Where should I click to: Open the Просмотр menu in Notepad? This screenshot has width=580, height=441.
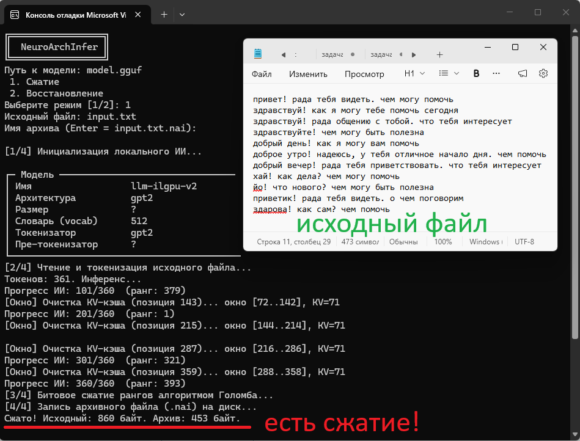click(x=364, y=74)
